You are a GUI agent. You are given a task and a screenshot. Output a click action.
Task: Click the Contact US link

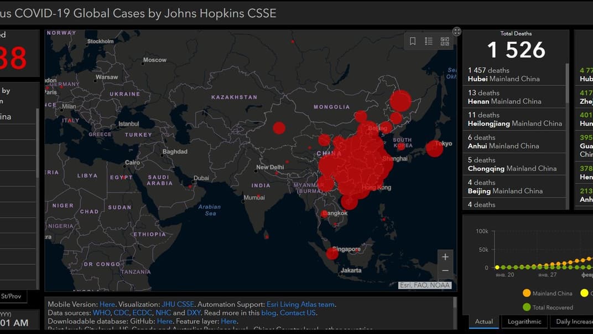tap(298, 312)
